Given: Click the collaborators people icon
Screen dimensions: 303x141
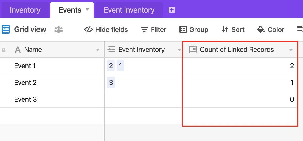Looking at the screenshot, I should [59, 30].
